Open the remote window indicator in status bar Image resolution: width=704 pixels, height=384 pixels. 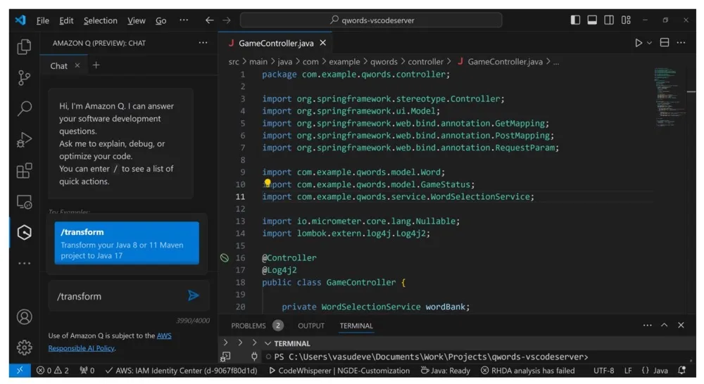20,371
